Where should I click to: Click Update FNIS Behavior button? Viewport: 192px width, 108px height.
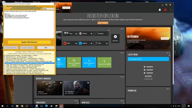point(29,42)
